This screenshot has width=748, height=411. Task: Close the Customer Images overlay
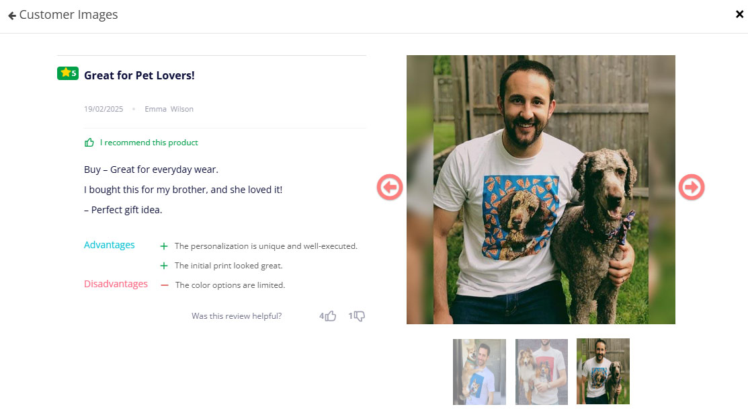(739, 14)
